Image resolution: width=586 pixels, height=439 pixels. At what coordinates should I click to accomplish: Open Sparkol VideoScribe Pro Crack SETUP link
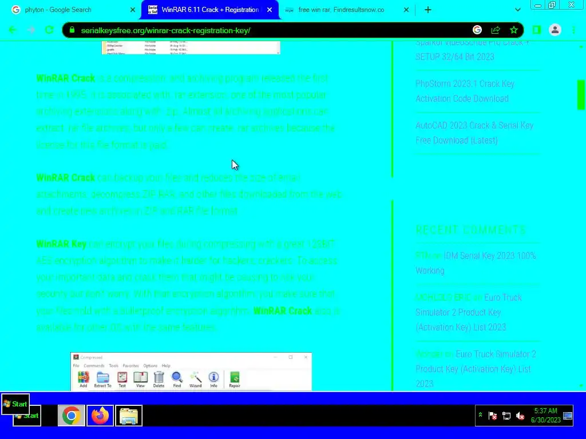click(472, 50)
